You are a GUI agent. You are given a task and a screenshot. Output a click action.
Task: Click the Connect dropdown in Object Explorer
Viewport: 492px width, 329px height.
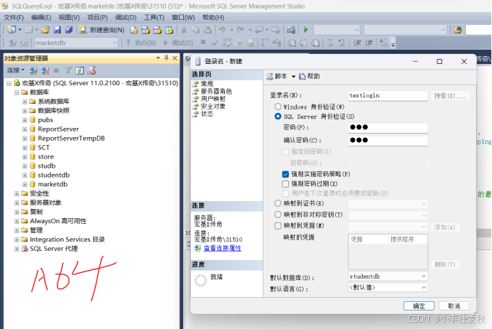(16, 70)
